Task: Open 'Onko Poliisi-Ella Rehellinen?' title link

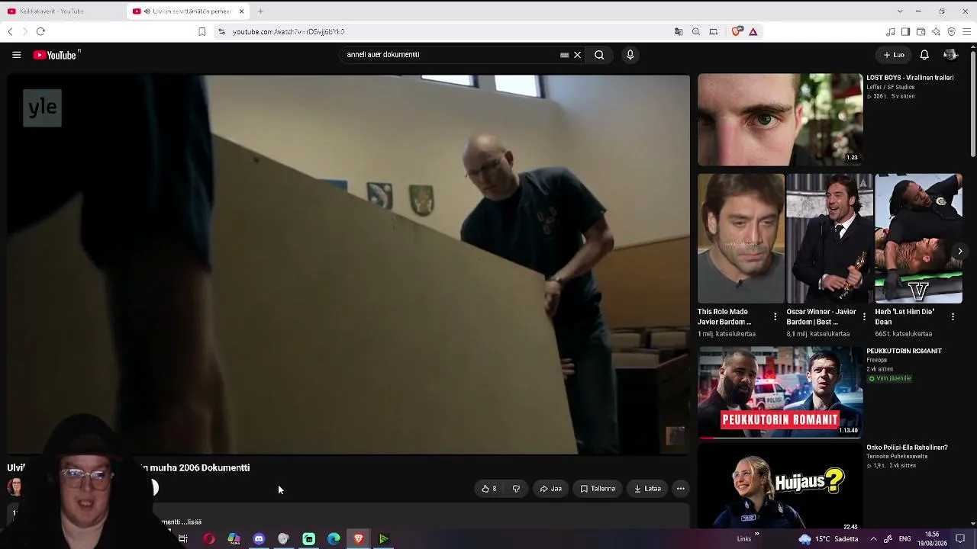Action: [907, 448]
